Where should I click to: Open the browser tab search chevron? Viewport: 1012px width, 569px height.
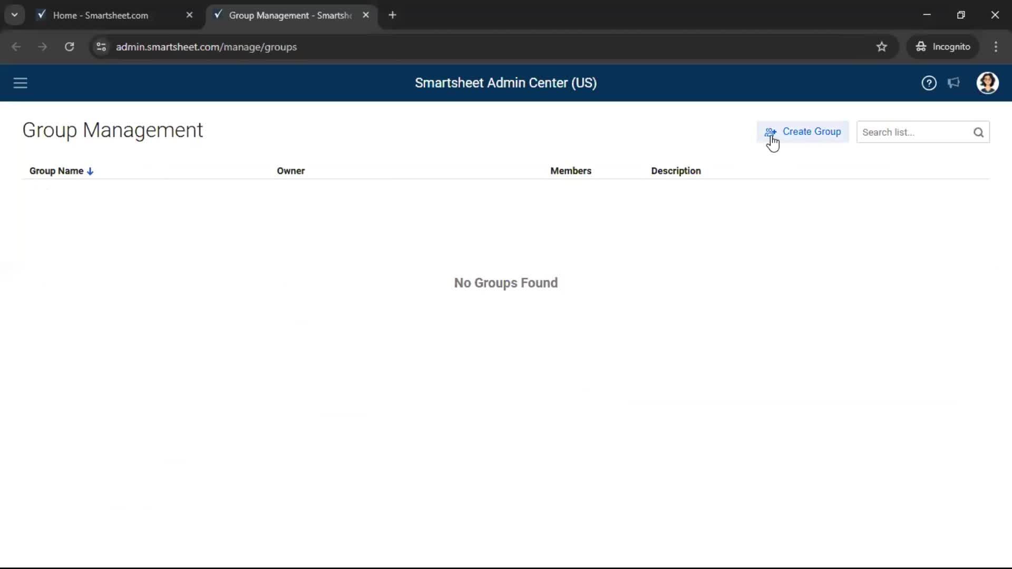pyautogui.click(x=14, y=14)
